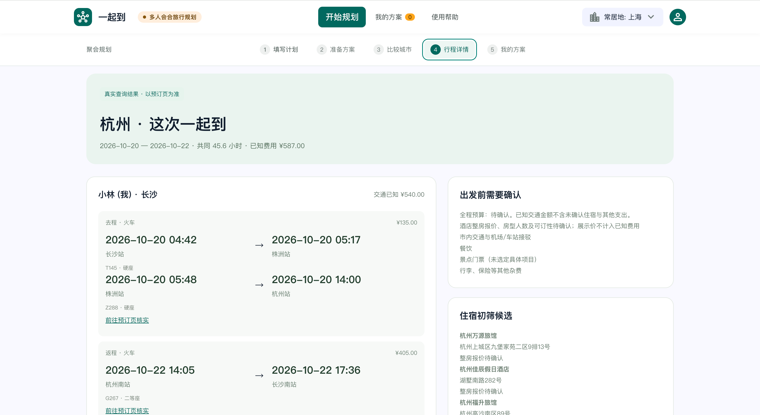The width and height of the screenshot is (760, 415).
Task: Open the user profile avatar icon
Action: [677, 17]
